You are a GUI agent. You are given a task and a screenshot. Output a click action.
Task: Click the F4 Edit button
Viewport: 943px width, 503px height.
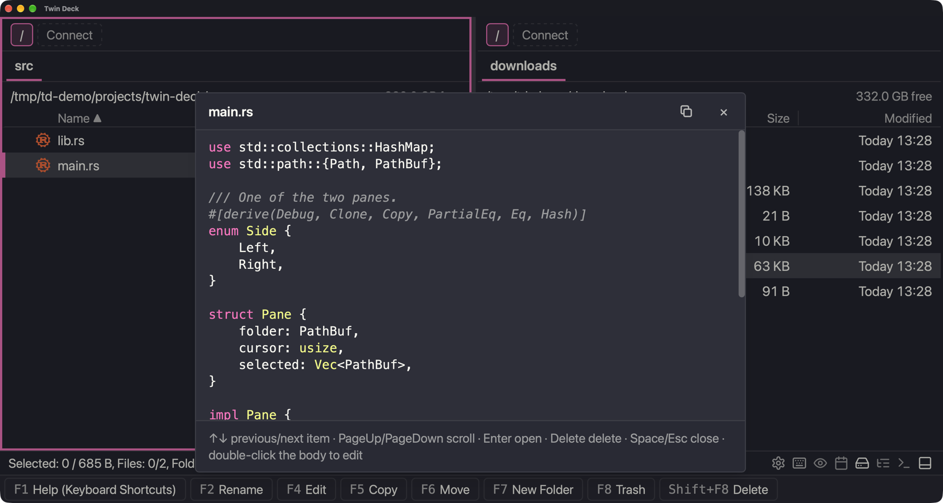click(306, 489)
